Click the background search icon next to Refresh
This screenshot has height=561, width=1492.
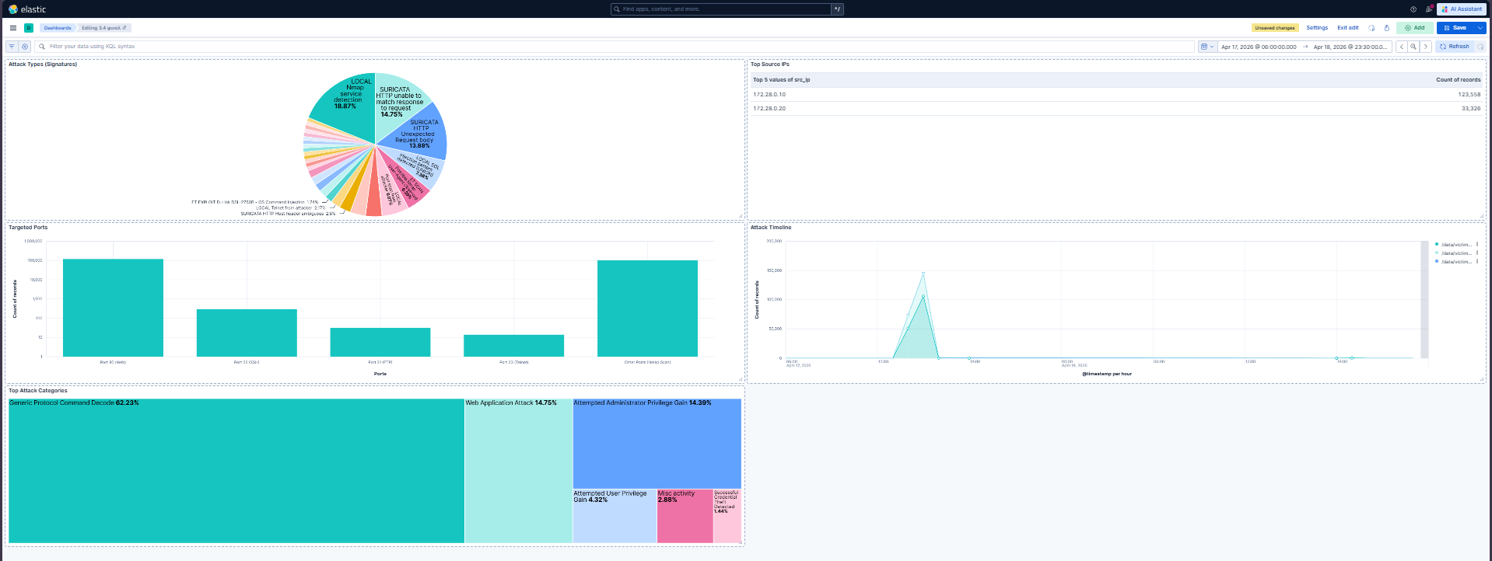click(x=1480, y=47)
